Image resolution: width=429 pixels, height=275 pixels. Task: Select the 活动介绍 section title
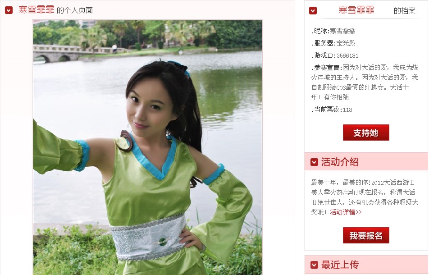pos(340,162)
